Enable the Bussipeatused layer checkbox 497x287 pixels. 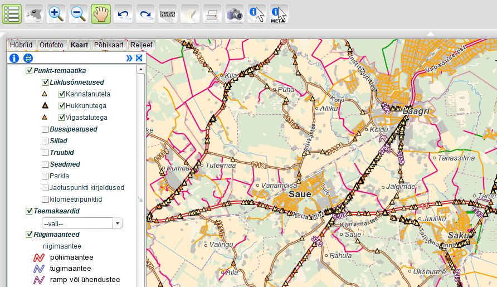point(45,129)
